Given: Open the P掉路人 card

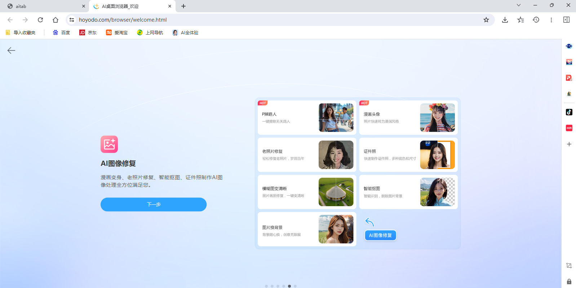Looking at the screenshot, I should click(307, 118).
